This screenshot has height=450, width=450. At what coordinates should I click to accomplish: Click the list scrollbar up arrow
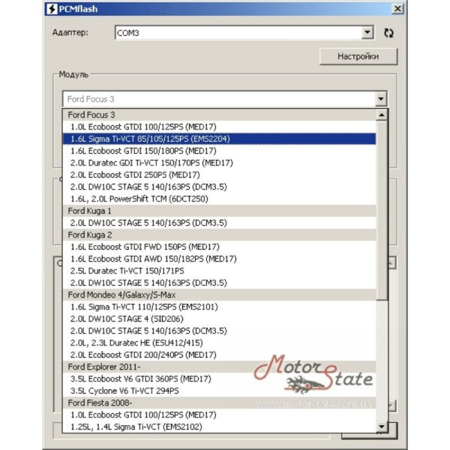point(382,115)
